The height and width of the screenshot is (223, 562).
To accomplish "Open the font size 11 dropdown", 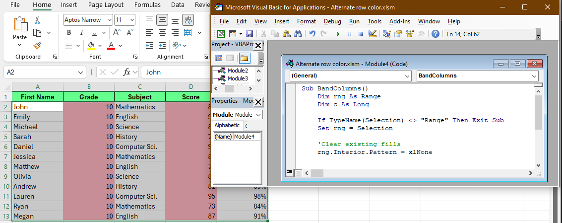I will coord(132,20).
